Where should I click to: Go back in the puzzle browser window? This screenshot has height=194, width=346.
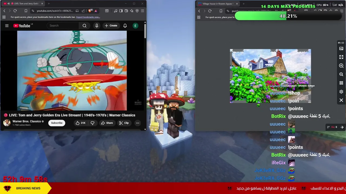[x=199, y=11]
